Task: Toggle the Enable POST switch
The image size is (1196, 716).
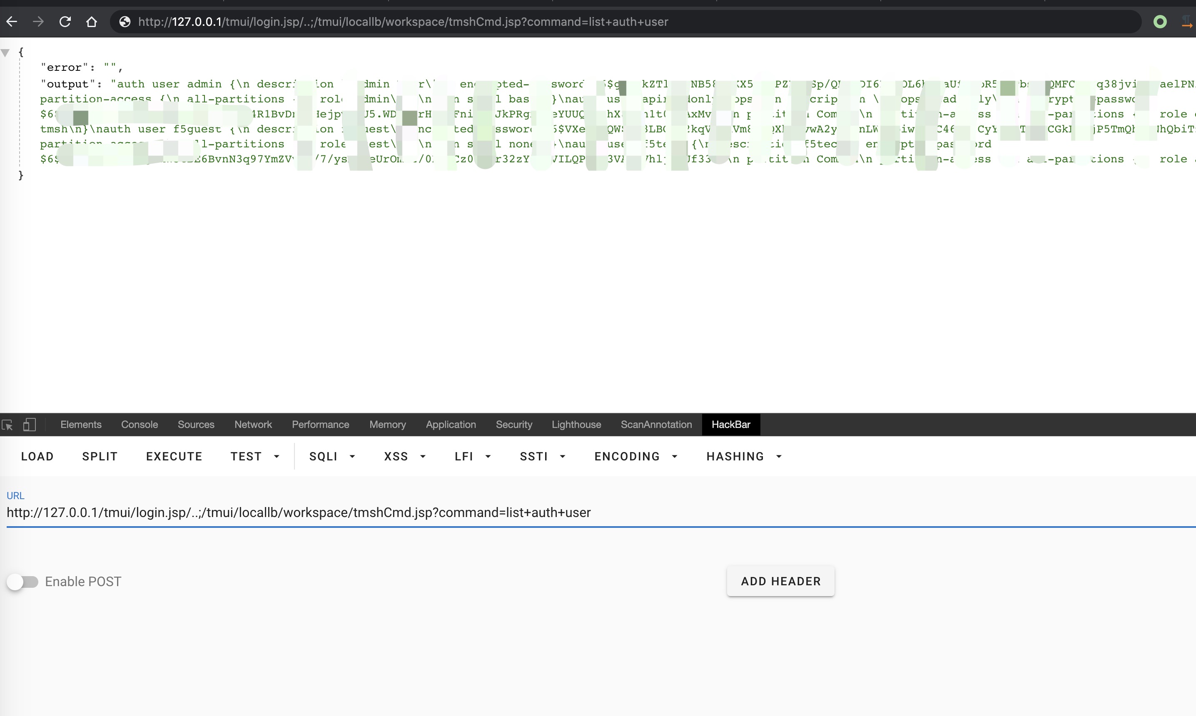Action: click(22, 582)
